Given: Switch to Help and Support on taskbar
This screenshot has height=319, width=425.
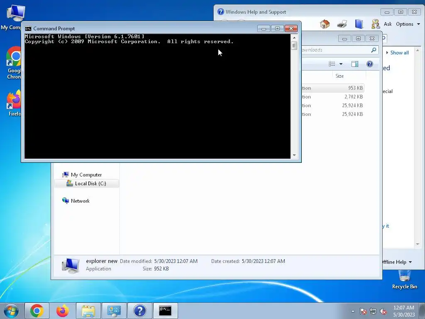Looking at the screenshot, I should pyautogui.click(x=140, y=311).
